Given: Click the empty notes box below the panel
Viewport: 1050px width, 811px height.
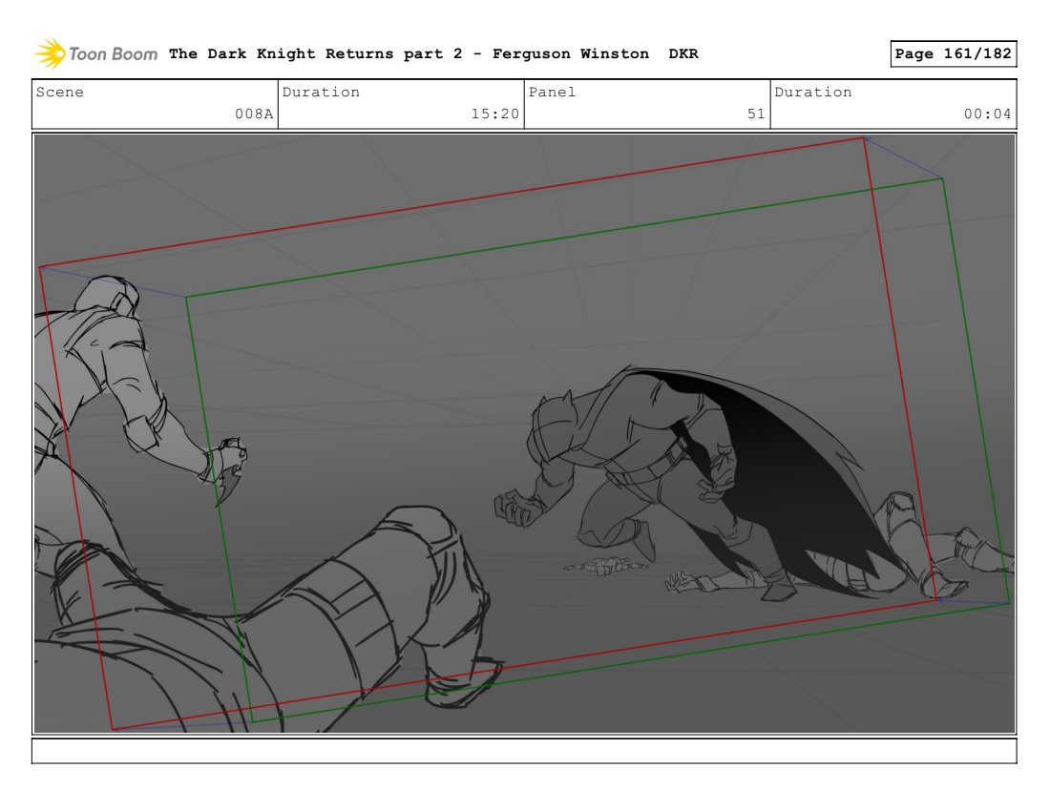Looking at the screenshot, I should click(524, 751).
